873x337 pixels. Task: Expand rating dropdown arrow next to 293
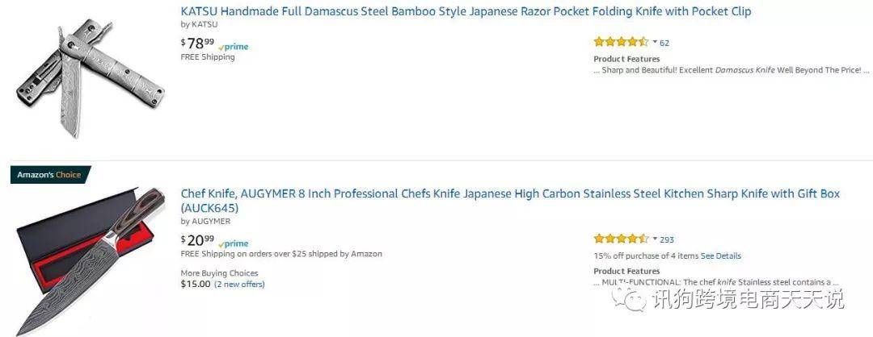point(655,239)
